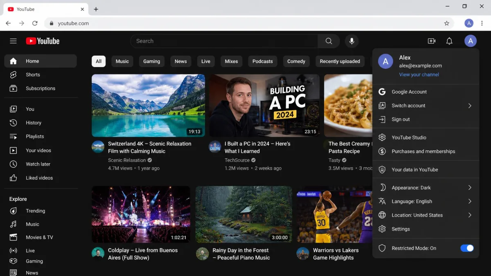
Task: Open Your videos in sidebar
Action: pos(41,150)
